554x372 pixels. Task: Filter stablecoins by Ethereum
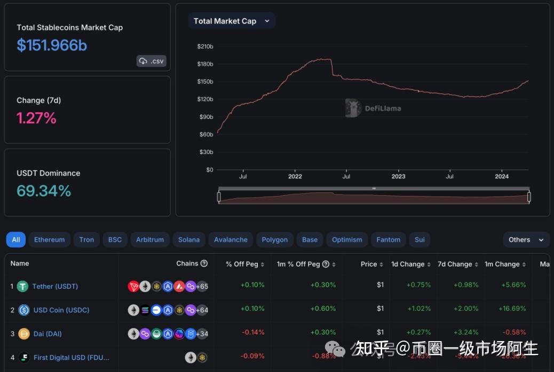tap(50, 240)
